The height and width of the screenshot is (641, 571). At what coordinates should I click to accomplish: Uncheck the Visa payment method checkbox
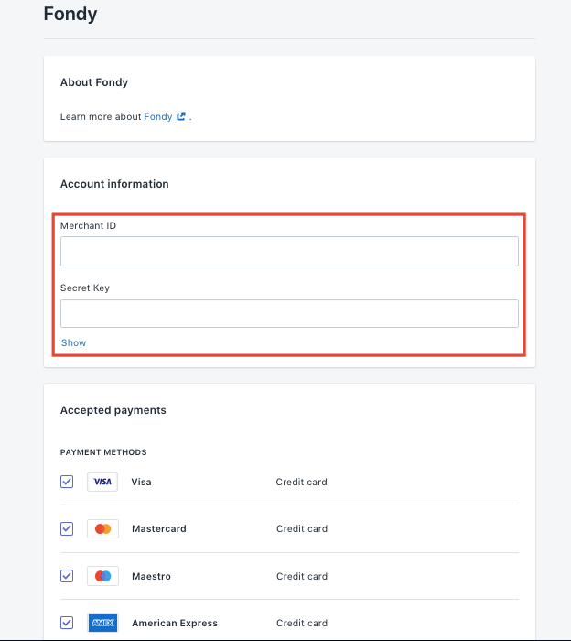tap(67, 482)
